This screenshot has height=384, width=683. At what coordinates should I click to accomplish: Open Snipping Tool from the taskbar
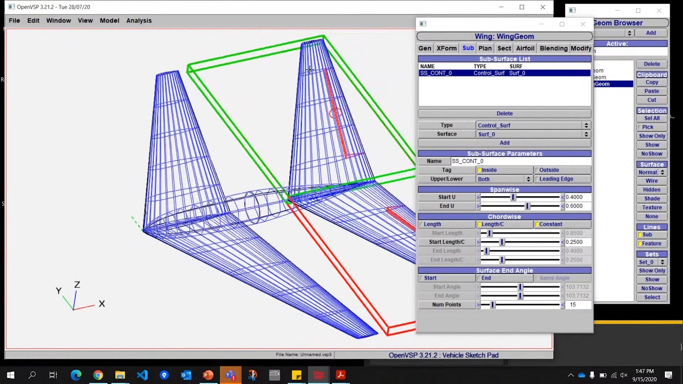(x=252, y=375)
